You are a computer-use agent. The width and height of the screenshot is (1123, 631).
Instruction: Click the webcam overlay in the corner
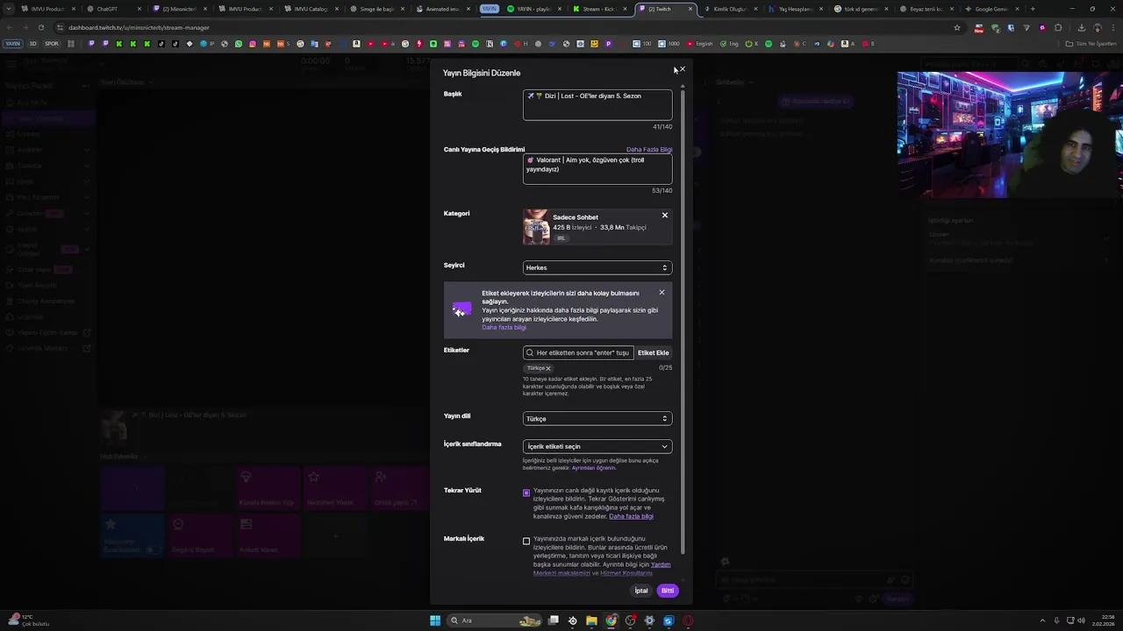1010,134
